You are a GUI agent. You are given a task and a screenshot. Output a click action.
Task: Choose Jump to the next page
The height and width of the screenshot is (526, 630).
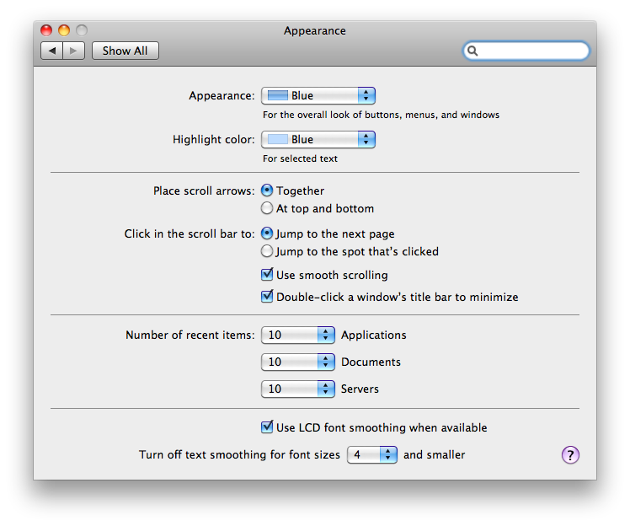tap(268, 233)
